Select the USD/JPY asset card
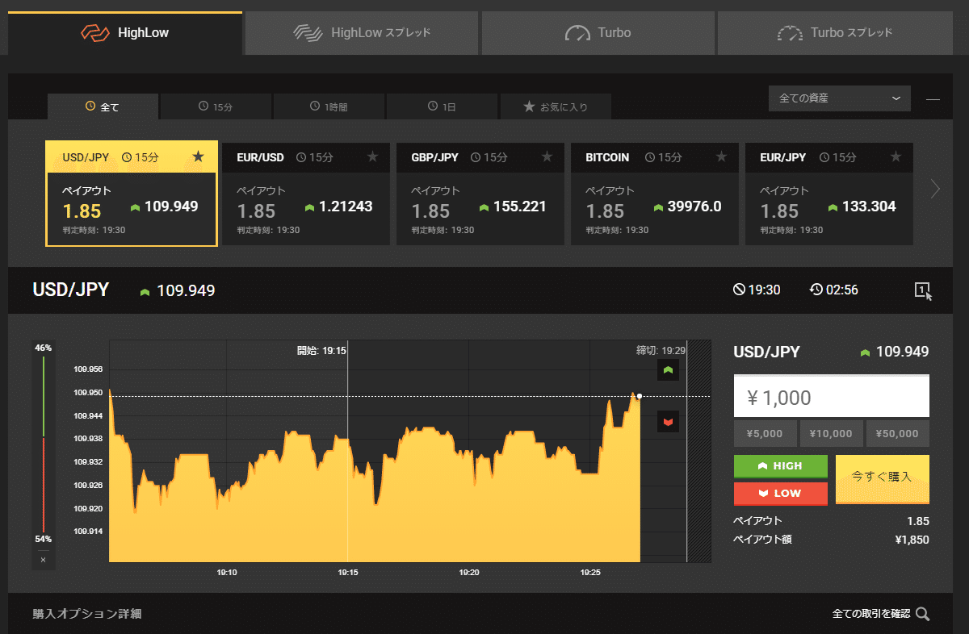This screenshot has height=634, width=969. click(131, 194)
